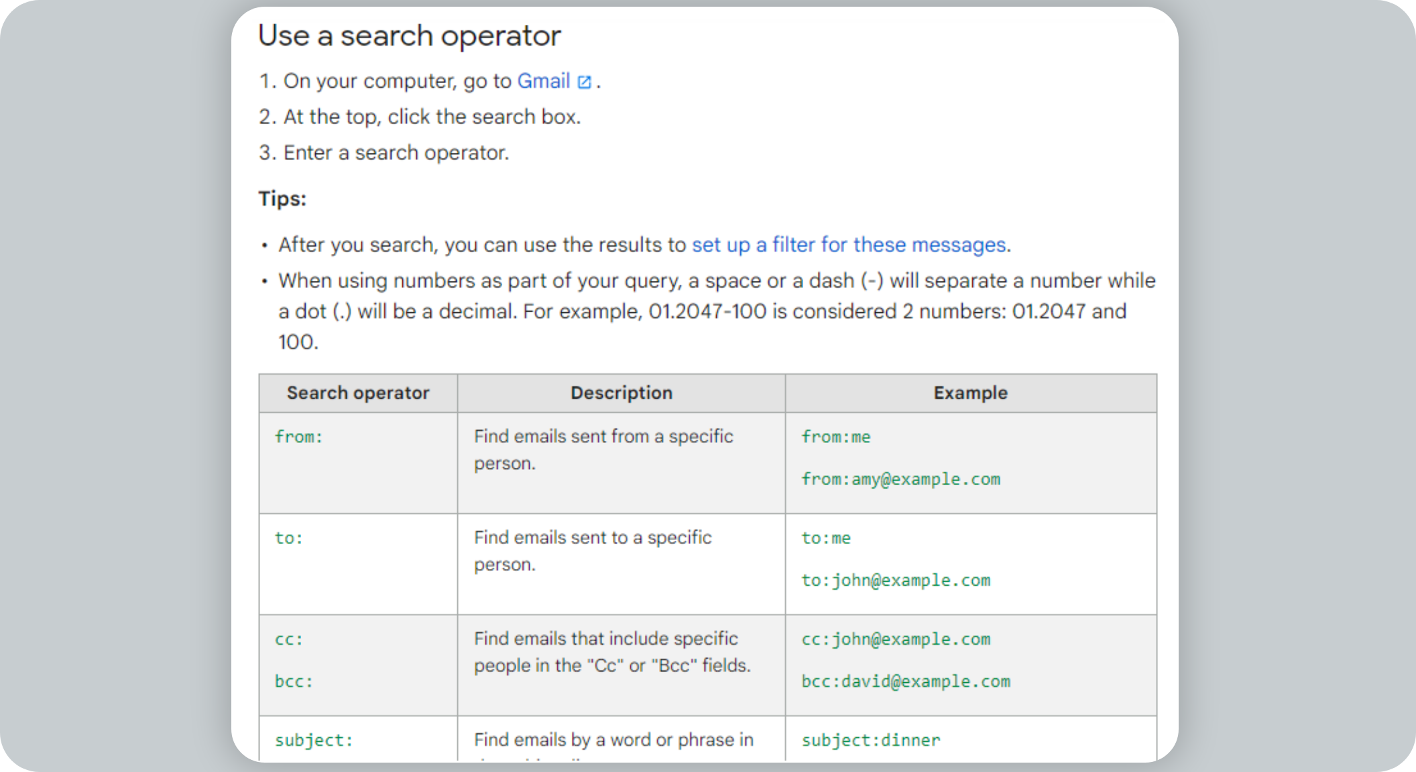Select the cc:john@example.com example
Screen dimensions: 1416x772
click(896, 639)
